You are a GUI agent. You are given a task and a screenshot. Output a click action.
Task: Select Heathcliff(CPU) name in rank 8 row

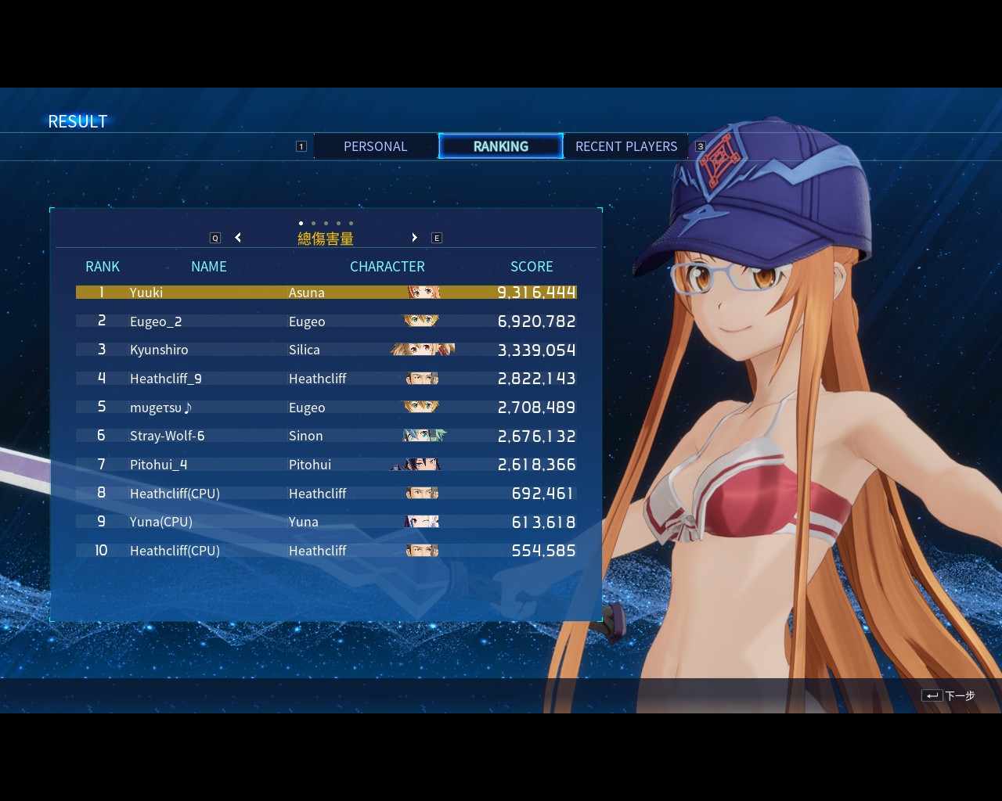(175, 494)
